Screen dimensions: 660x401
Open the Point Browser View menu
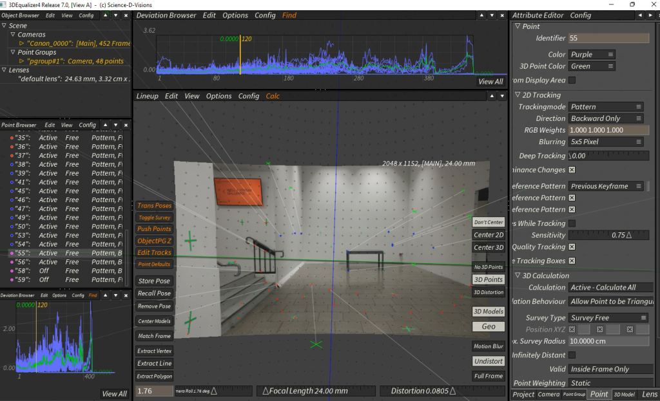coord(66,125)
